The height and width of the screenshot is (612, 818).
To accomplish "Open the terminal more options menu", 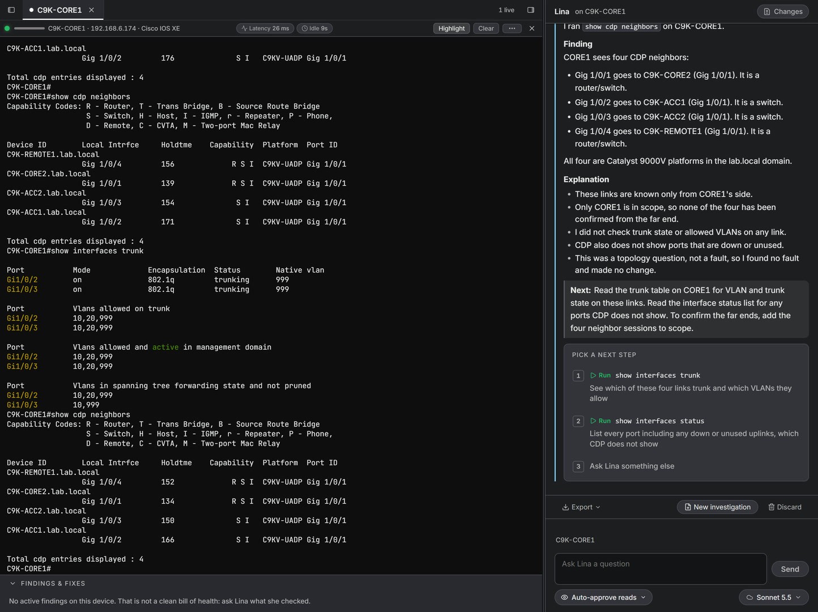I will click(x=512, y=28).
